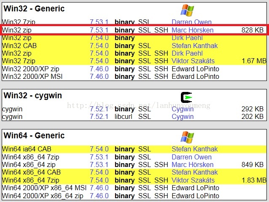This screenshot has width=269, height=202.
Task: Click the 1.83 MB size text
Action: click(254, 180)
